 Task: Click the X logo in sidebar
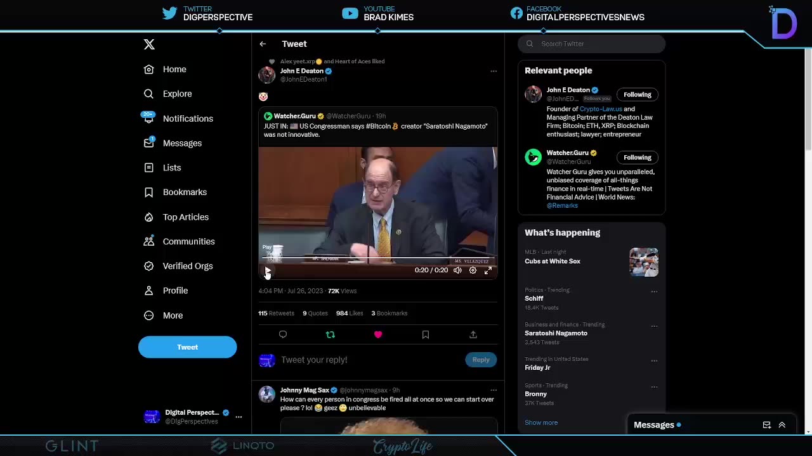[x=149, y=44]
